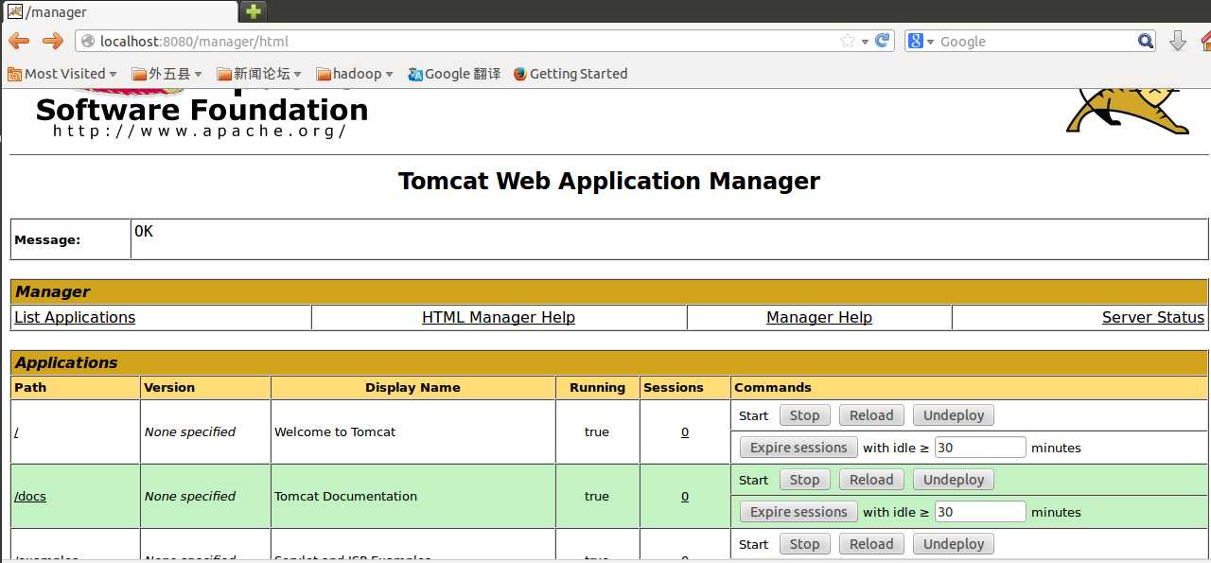Click the Running column header
The width and height of the screenshot is (1211, 563).
coord(597,387)
